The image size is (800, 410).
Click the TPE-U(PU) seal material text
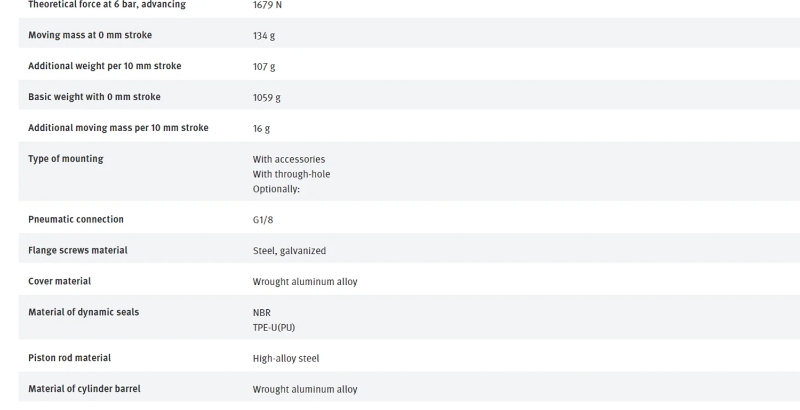click(274, 328)
